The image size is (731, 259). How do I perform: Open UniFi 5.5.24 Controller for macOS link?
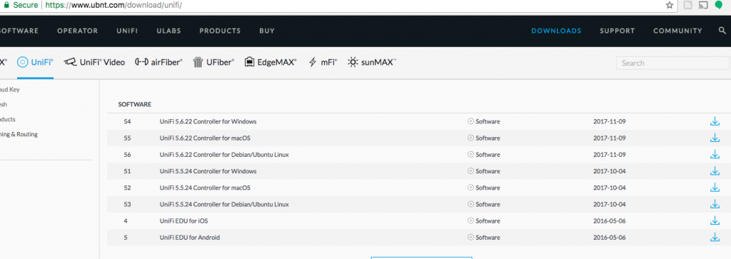pyautogui.click(x=205, y=188)
